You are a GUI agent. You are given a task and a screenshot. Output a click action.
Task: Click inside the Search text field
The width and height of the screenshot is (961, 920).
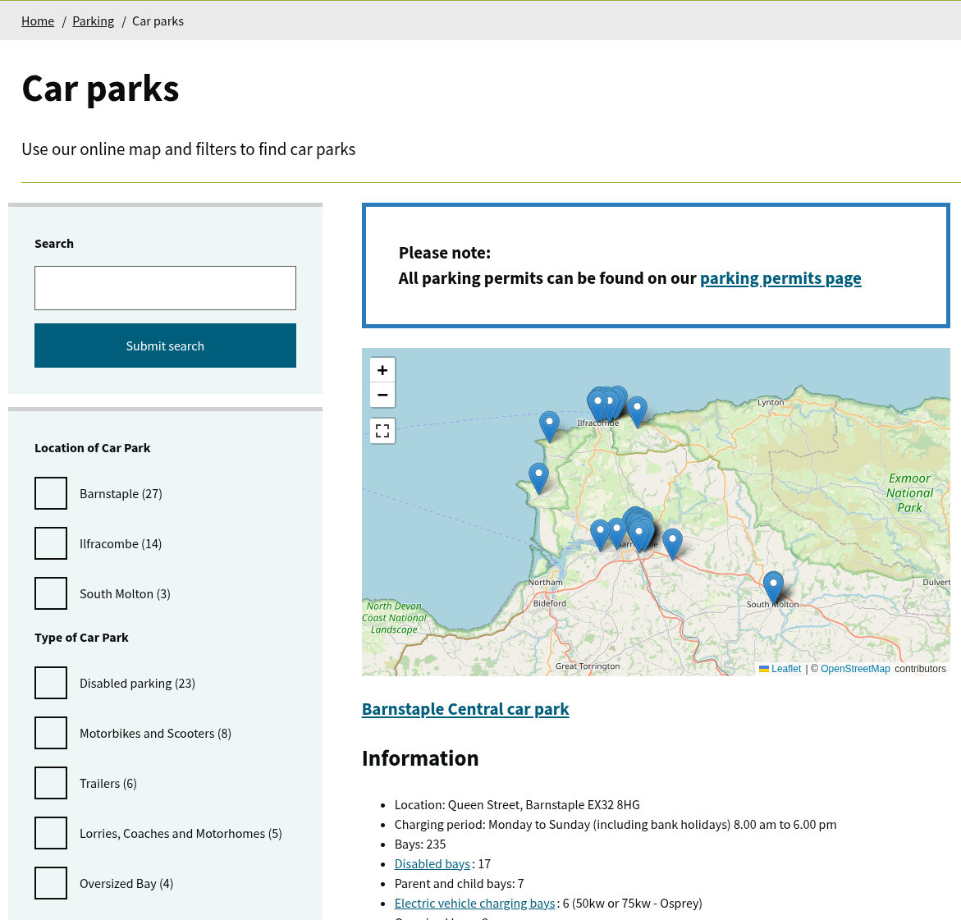coord(165,288)
